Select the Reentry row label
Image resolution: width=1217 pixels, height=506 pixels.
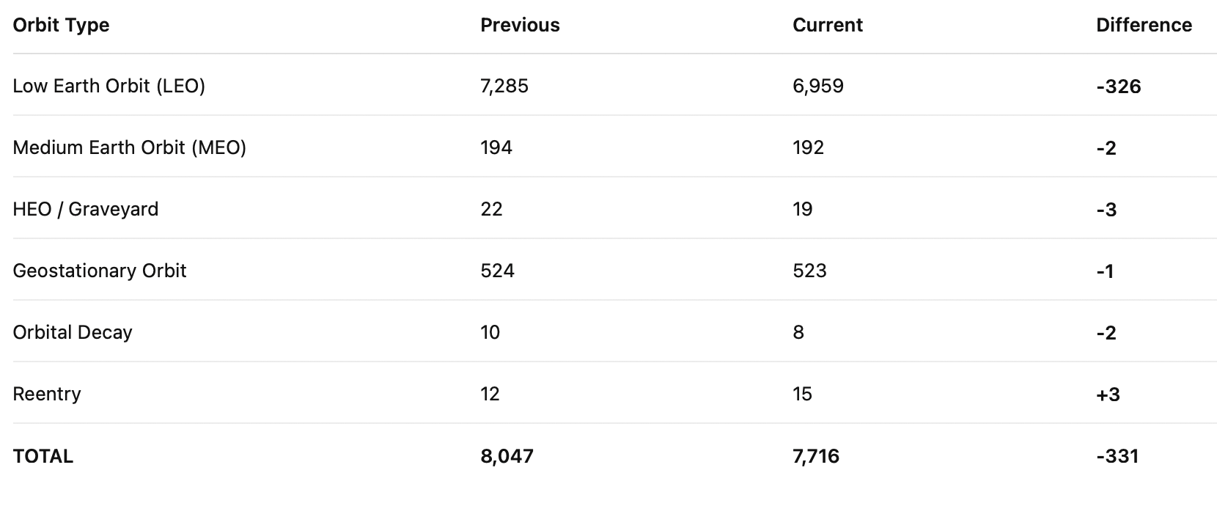click(x=47, y=394)
